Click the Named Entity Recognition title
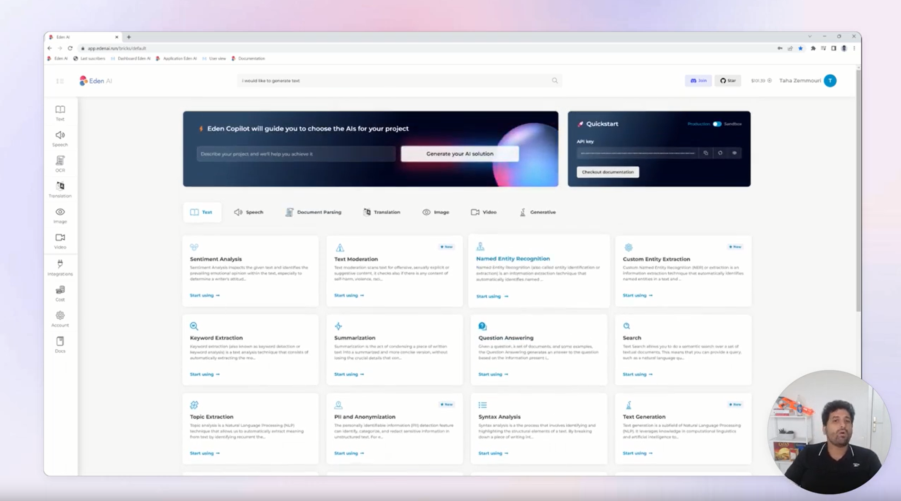The height and width of the screenshot is (501, 901). [x=513, y=259]
